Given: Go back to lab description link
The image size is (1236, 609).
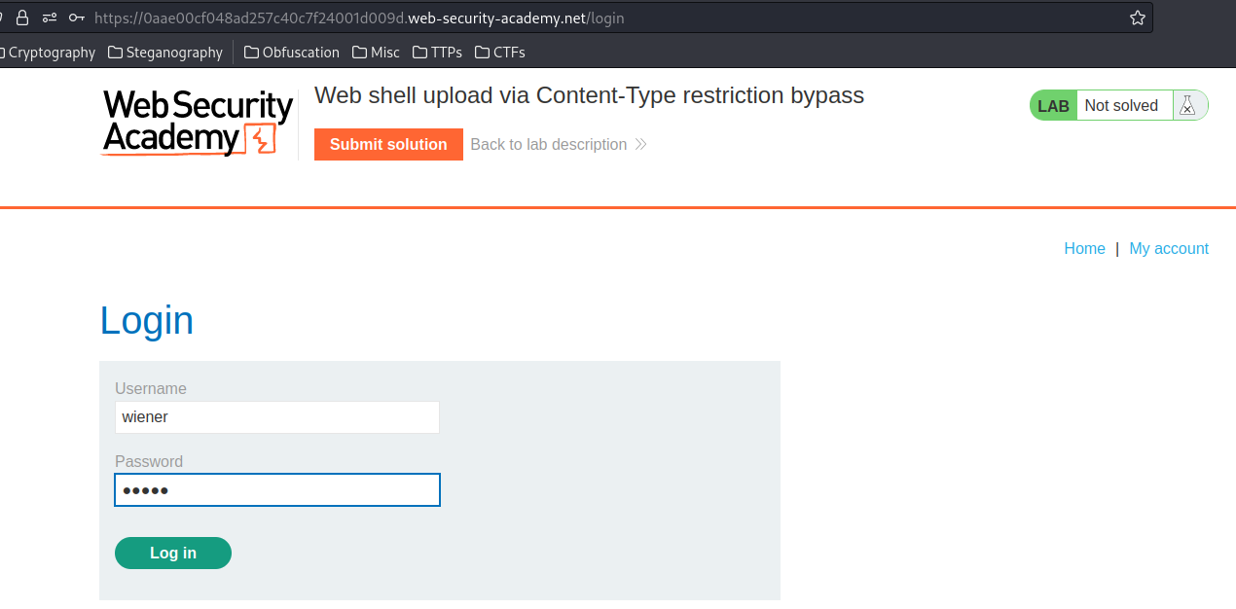Looking at the screenshot, I should [x=559, y=144].
